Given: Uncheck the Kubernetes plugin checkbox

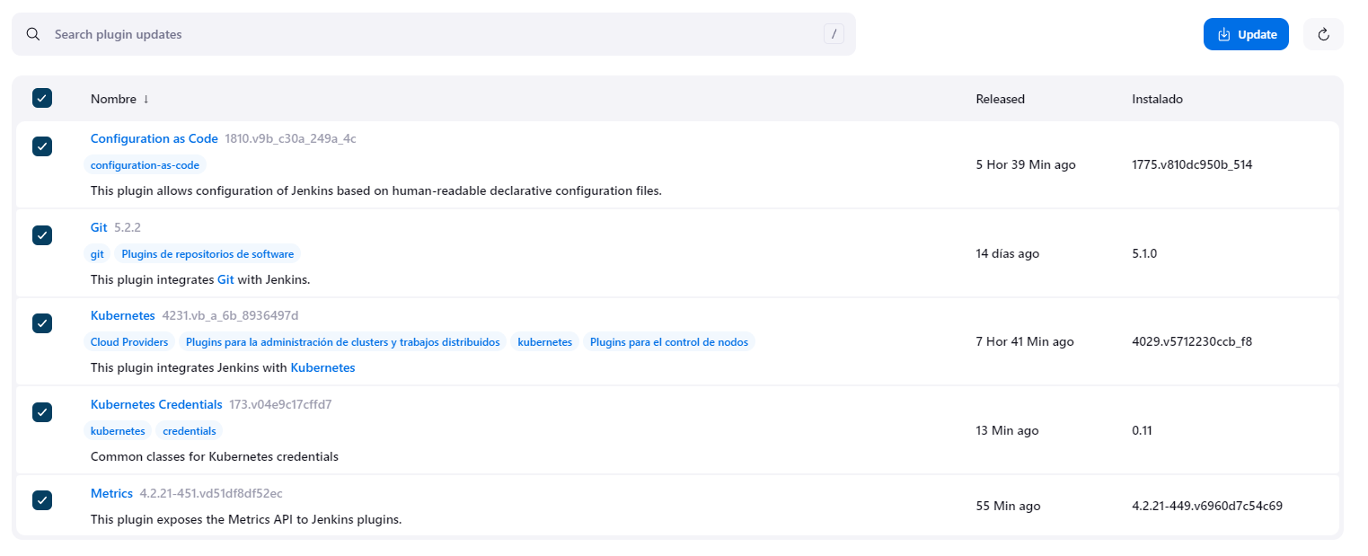Looking at the screenshot, I should 42,323.
